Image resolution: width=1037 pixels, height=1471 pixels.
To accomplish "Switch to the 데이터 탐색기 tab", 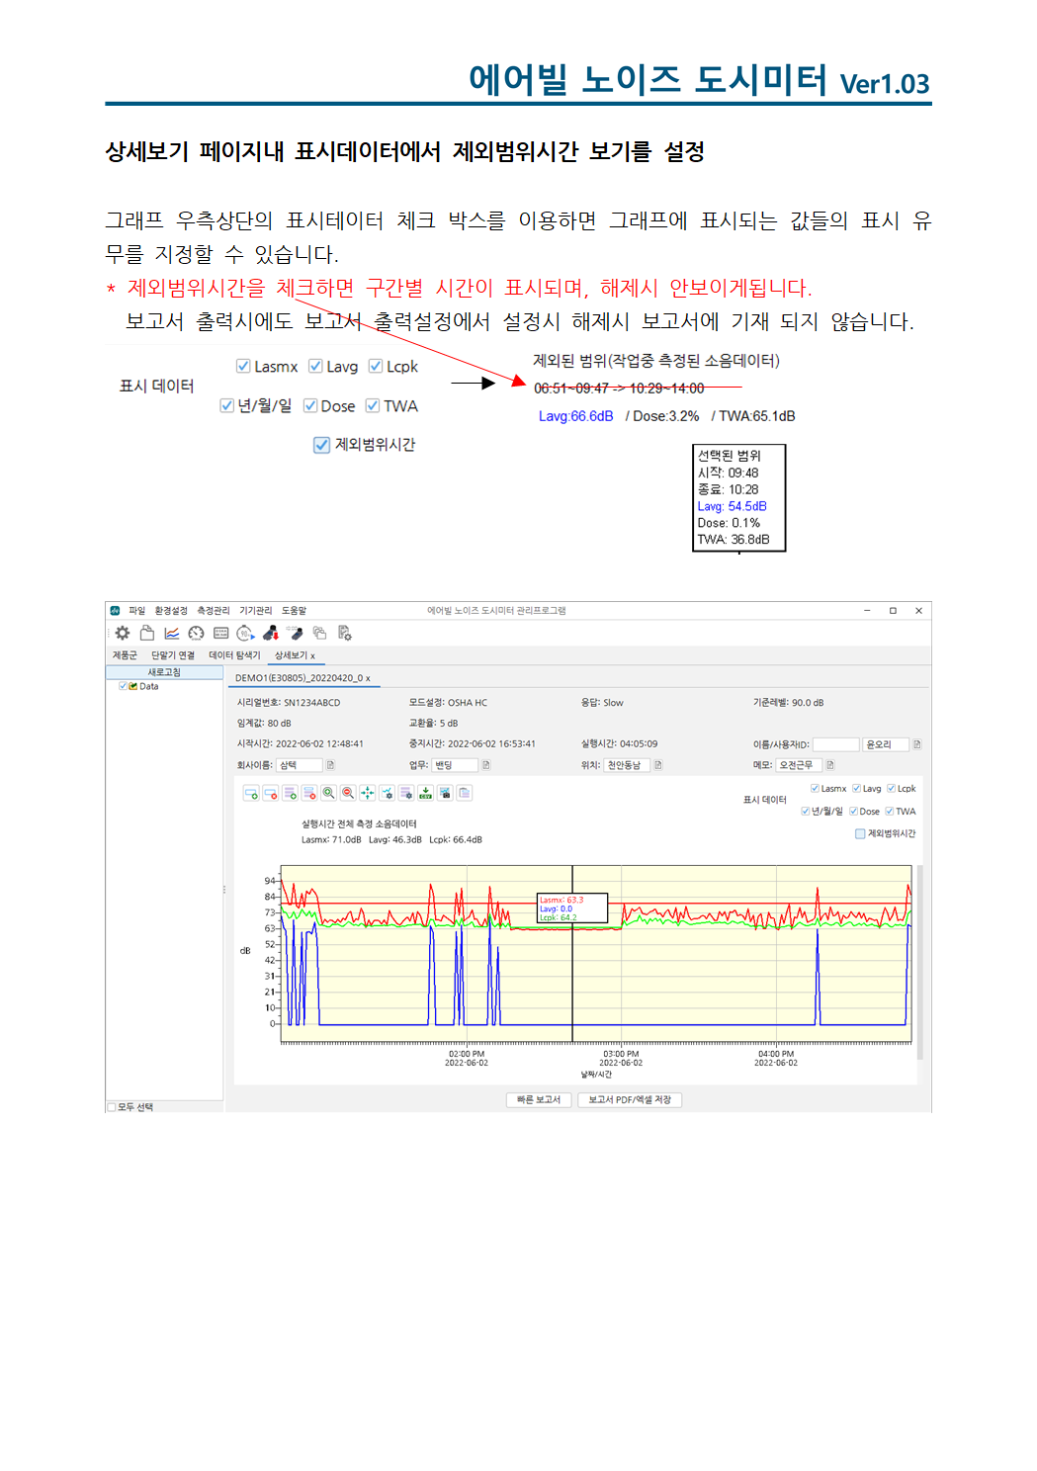I will pos(234,655).
